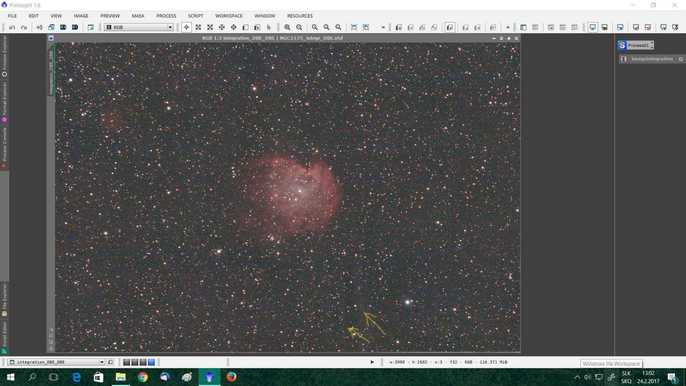Redo the previously undone action

[24, 27]
